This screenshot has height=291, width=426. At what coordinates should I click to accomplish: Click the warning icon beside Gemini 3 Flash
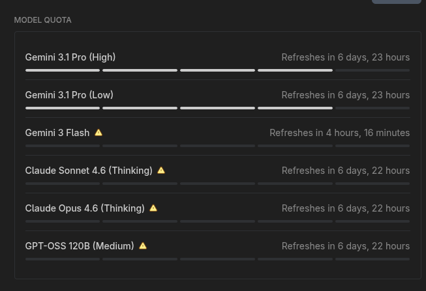[x=99, y=133]
